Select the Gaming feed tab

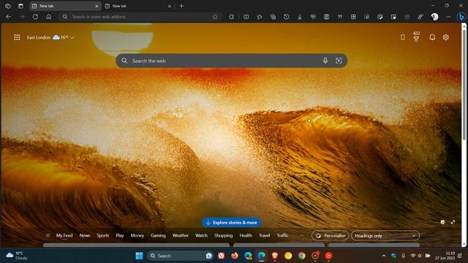[x=158, y=235]
